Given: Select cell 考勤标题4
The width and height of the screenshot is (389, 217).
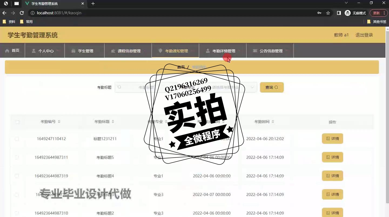Looking at the screenshot, I should (x=105, y=176).
